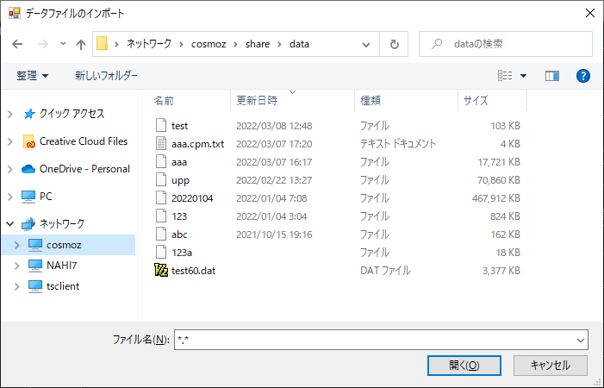
Task: Collapse the ネットワーク tree node
Action: pyautogui.click(x=10, y=223)
